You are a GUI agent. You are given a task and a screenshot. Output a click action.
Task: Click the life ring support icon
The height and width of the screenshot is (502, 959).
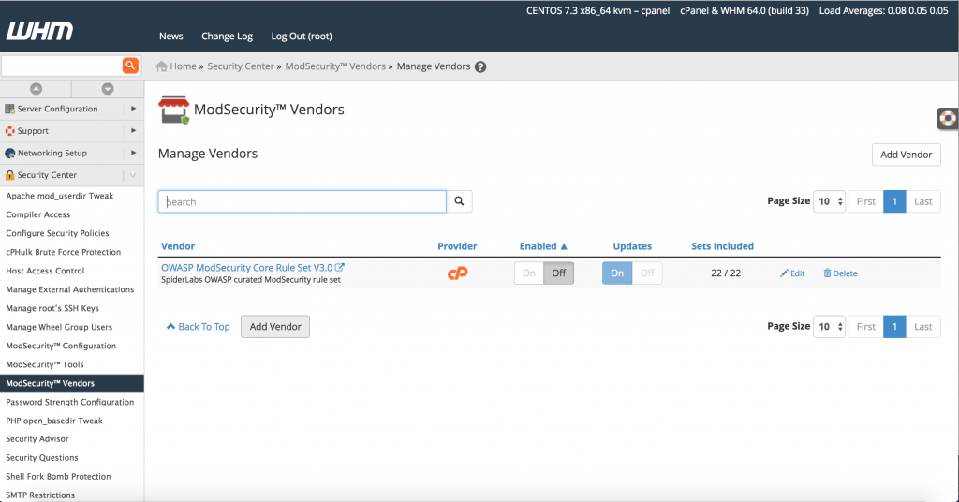click(948, 118)
